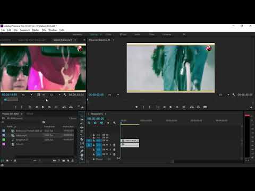
Task: Select the Zoom tool magnifier
Action: tap(82, 159)
